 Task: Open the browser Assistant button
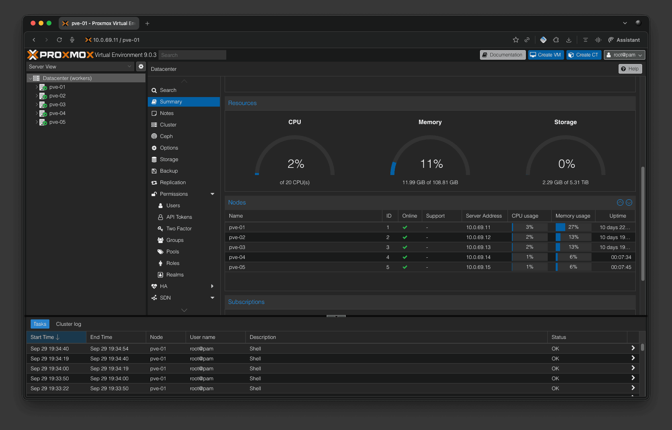pyautogui.click(x=624, y=40)
